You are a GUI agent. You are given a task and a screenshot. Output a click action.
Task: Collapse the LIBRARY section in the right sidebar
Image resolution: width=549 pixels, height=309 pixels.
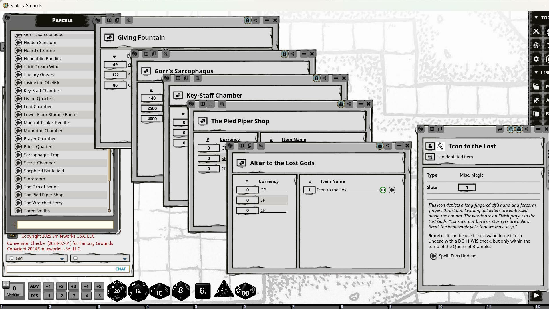click(x=536, y=72)
